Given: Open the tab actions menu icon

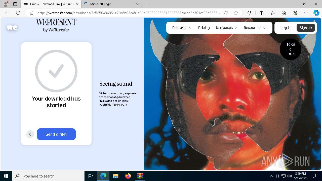Looking at the screenshot, I should pos(15,4).
